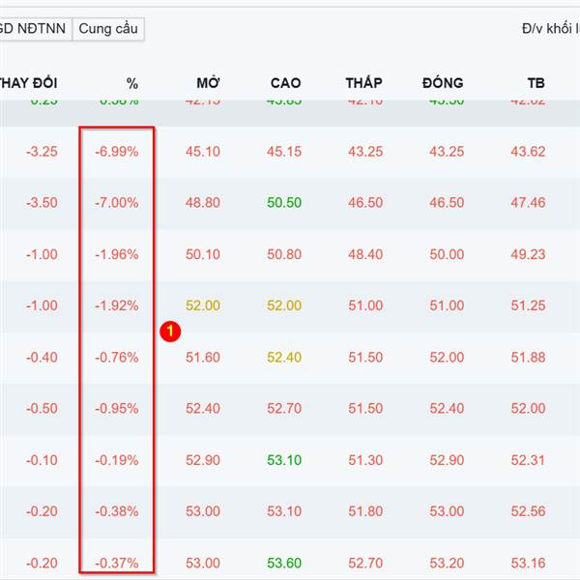The height and width of the screenshot is (580, 580).
Task: Select the -0.50 change value
Action: (42, 409)
